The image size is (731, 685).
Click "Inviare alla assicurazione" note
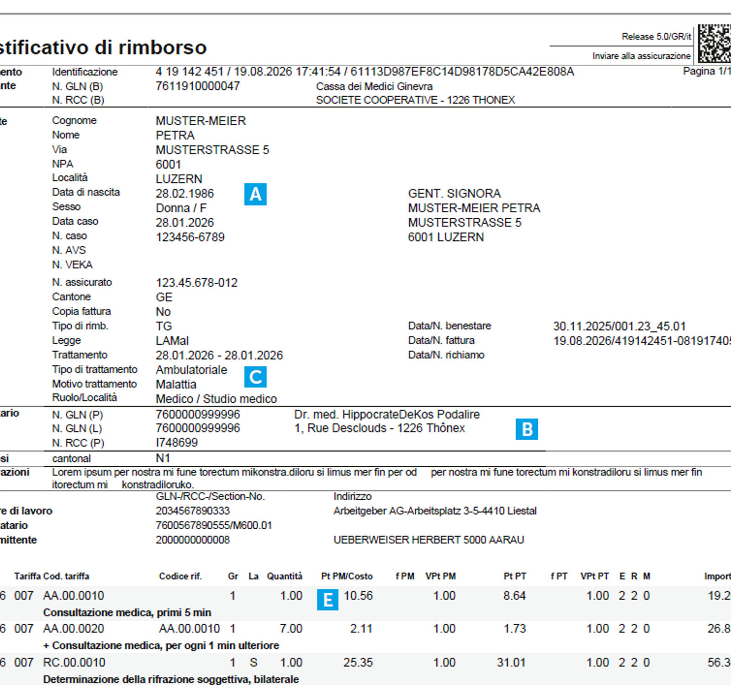(x=641, y=56)
